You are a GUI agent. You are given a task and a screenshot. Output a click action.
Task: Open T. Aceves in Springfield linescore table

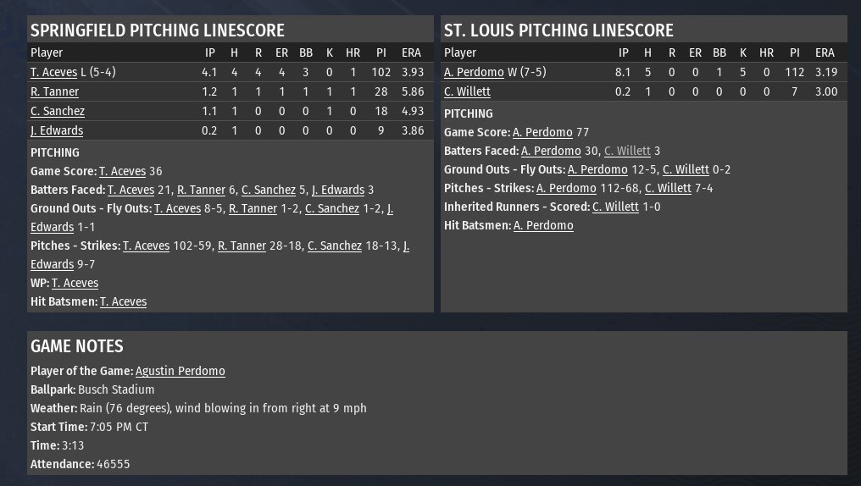(x=53, y=72)
